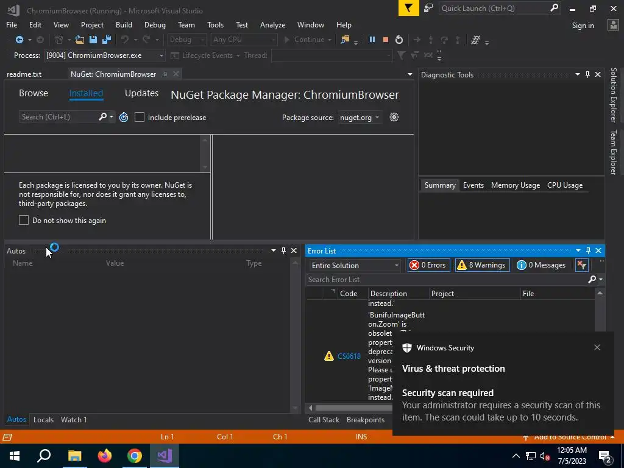
Task: Pin the Error List panel
Action: (x=588, y=250)
